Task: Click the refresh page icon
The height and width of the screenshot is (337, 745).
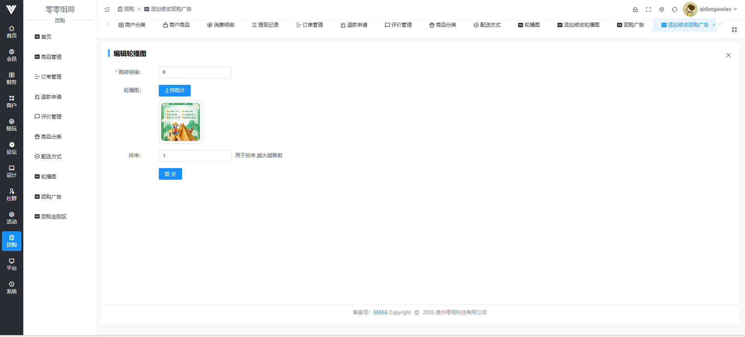Action: 675,9
